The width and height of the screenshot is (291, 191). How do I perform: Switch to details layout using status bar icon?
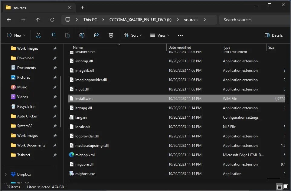coord(279,187)
